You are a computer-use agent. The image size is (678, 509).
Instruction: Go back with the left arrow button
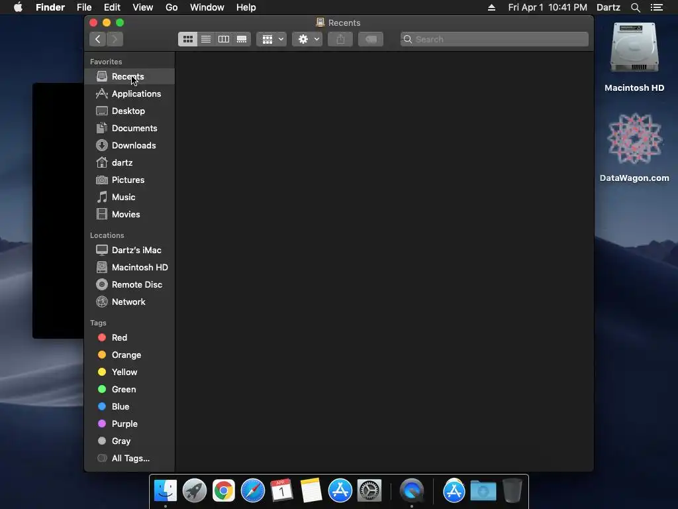[x=98, y=39]
